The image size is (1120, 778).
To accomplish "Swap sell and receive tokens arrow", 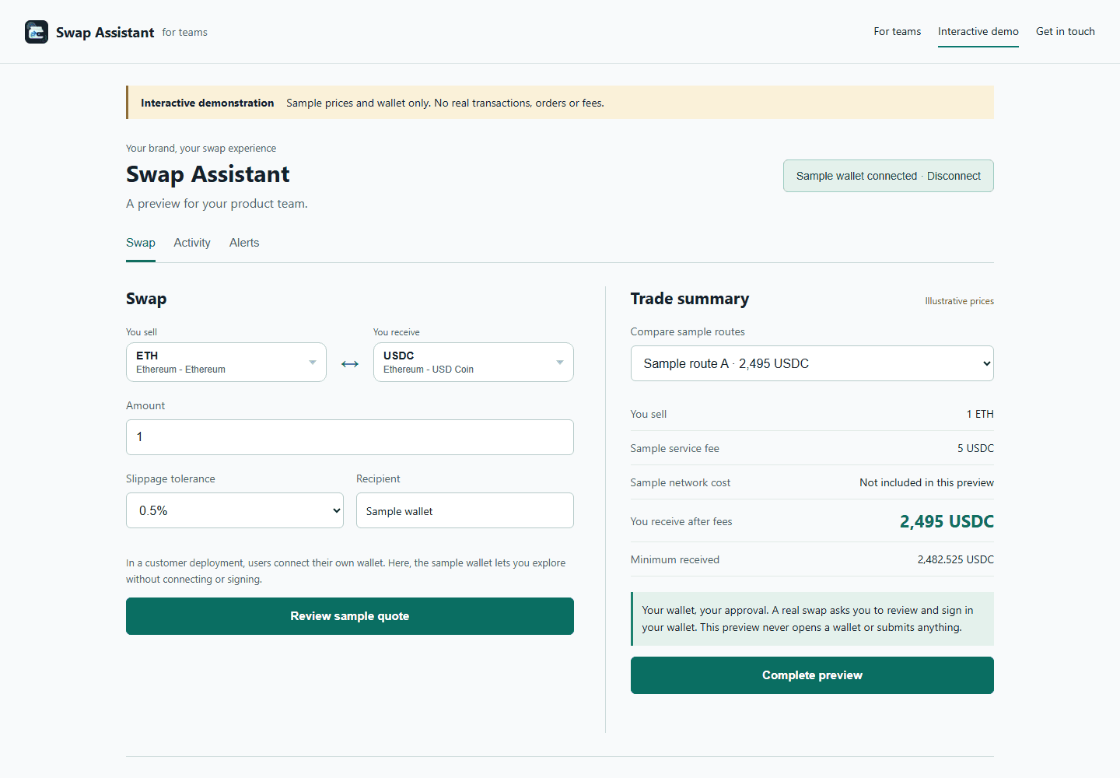I will pos(350,363).
